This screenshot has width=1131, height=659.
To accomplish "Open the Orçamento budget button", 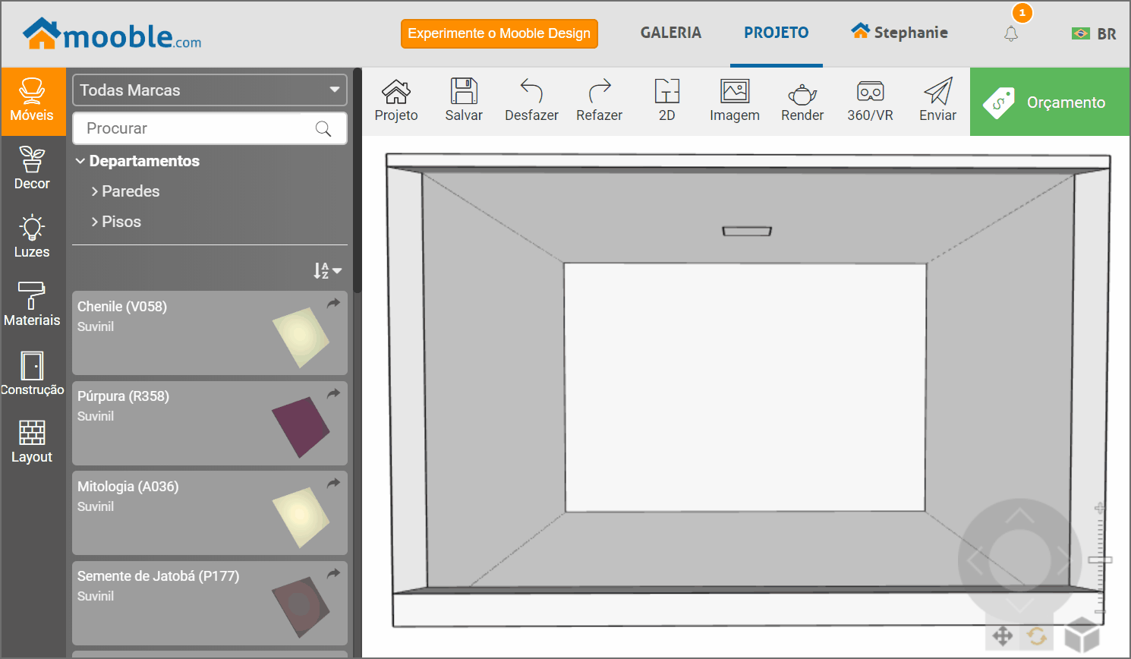I will [x=1050, y=102].
